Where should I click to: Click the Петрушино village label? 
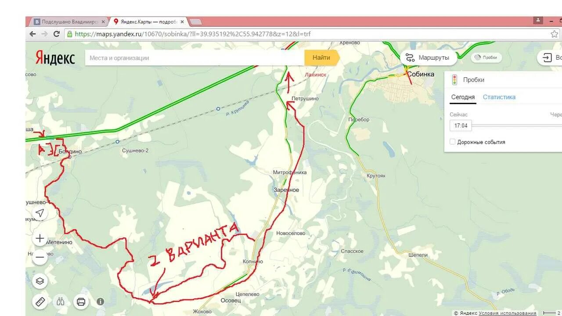pos(305,99)
